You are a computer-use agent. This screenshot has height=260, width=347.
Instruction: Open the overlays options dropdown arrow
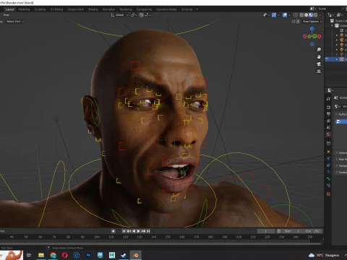(x=289, y=15)
